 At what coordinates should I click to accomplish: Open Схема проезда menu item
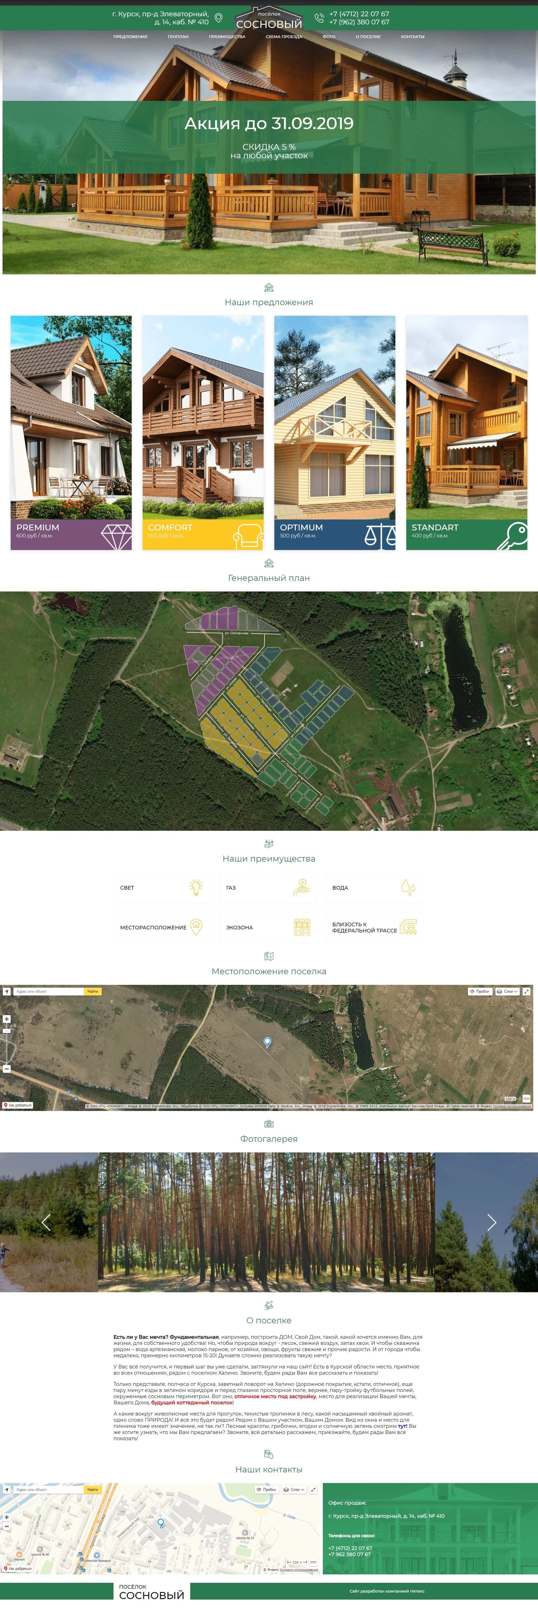(284, 37)
